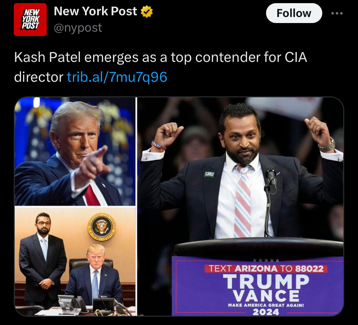Select the New York Post display name
Viewport: 358px width, 325px height.
pyautogui.click(x=95, y=11)
